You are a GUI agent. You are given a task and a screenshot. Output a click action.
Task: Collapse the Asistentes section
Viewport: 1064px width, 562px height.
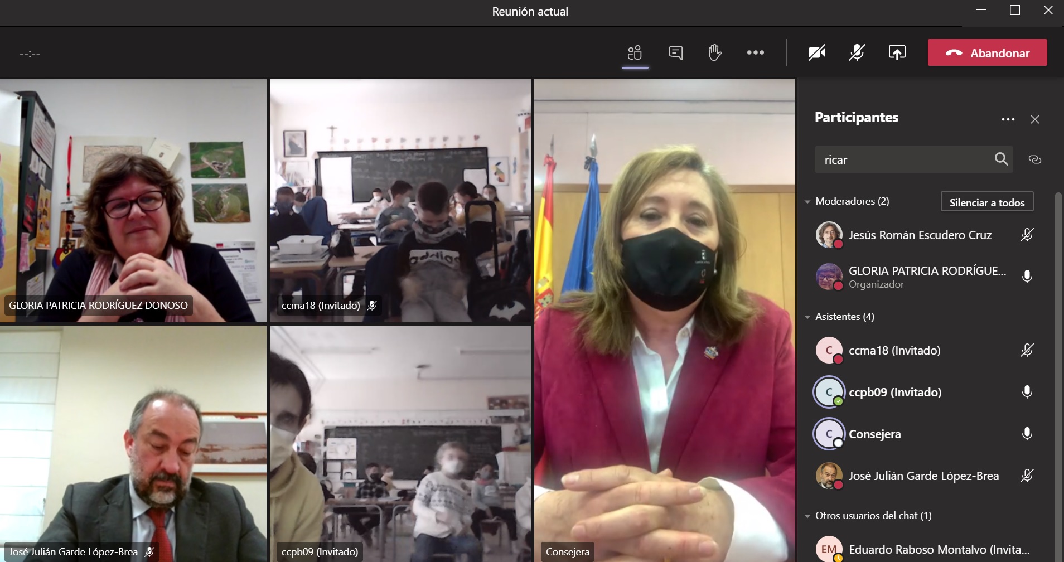pos(807,317)
